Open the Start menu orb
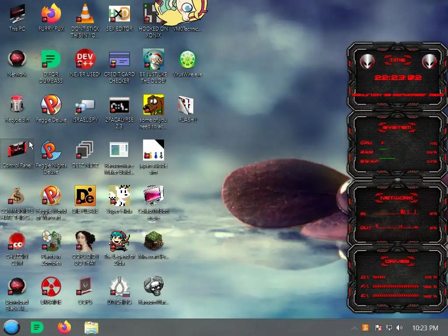 [x=11, y=327]
